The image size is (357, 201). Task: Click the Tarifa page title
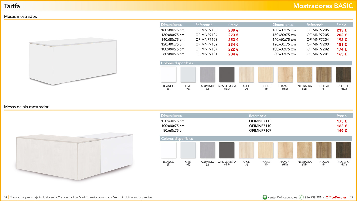point(12,6)
